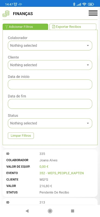Switch to the Exportar Recibos tab
The width and height of the screenshot is (100, 217).
[x=73, y=27]
